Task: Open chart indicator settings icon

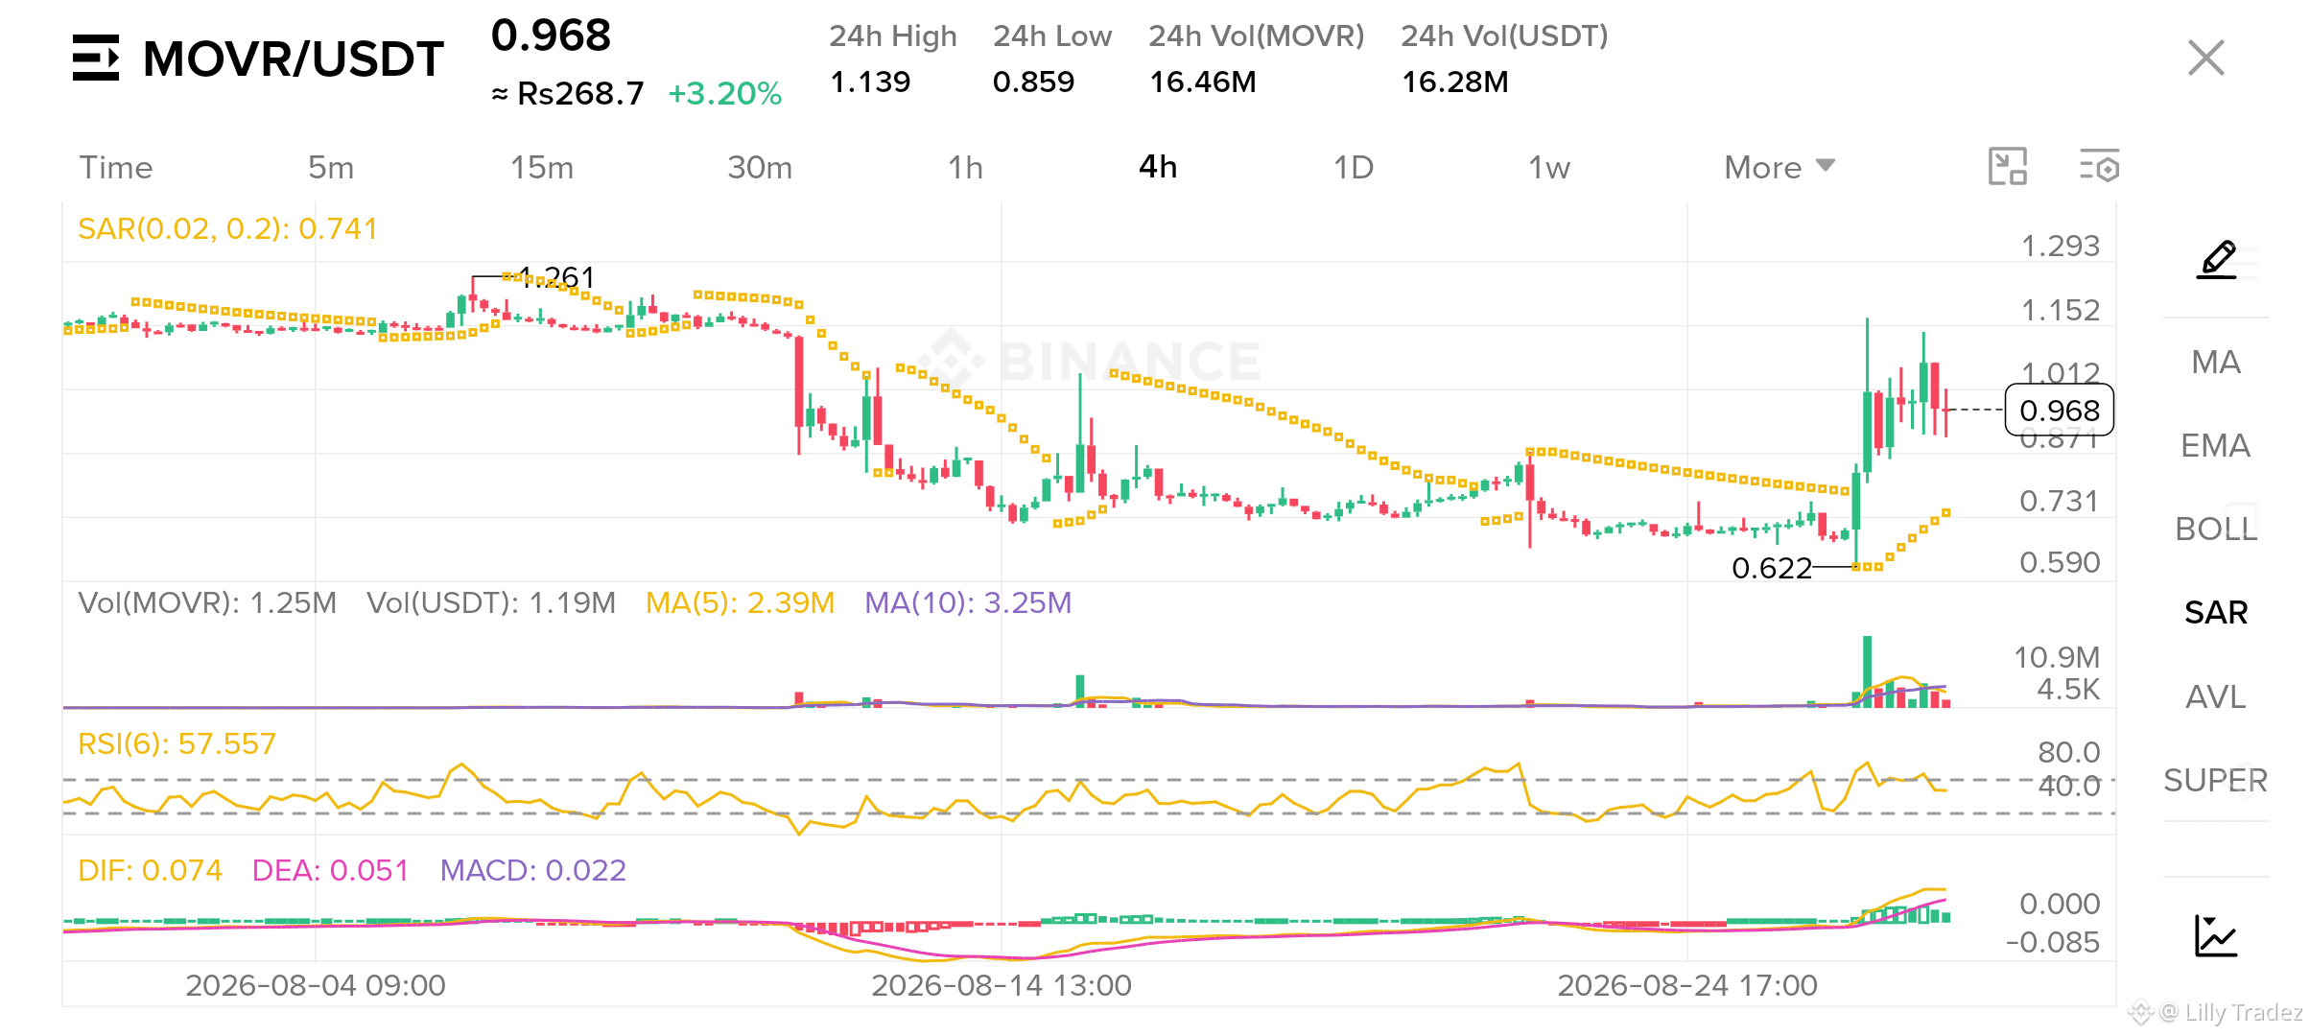Action: tap(2099, 166)
